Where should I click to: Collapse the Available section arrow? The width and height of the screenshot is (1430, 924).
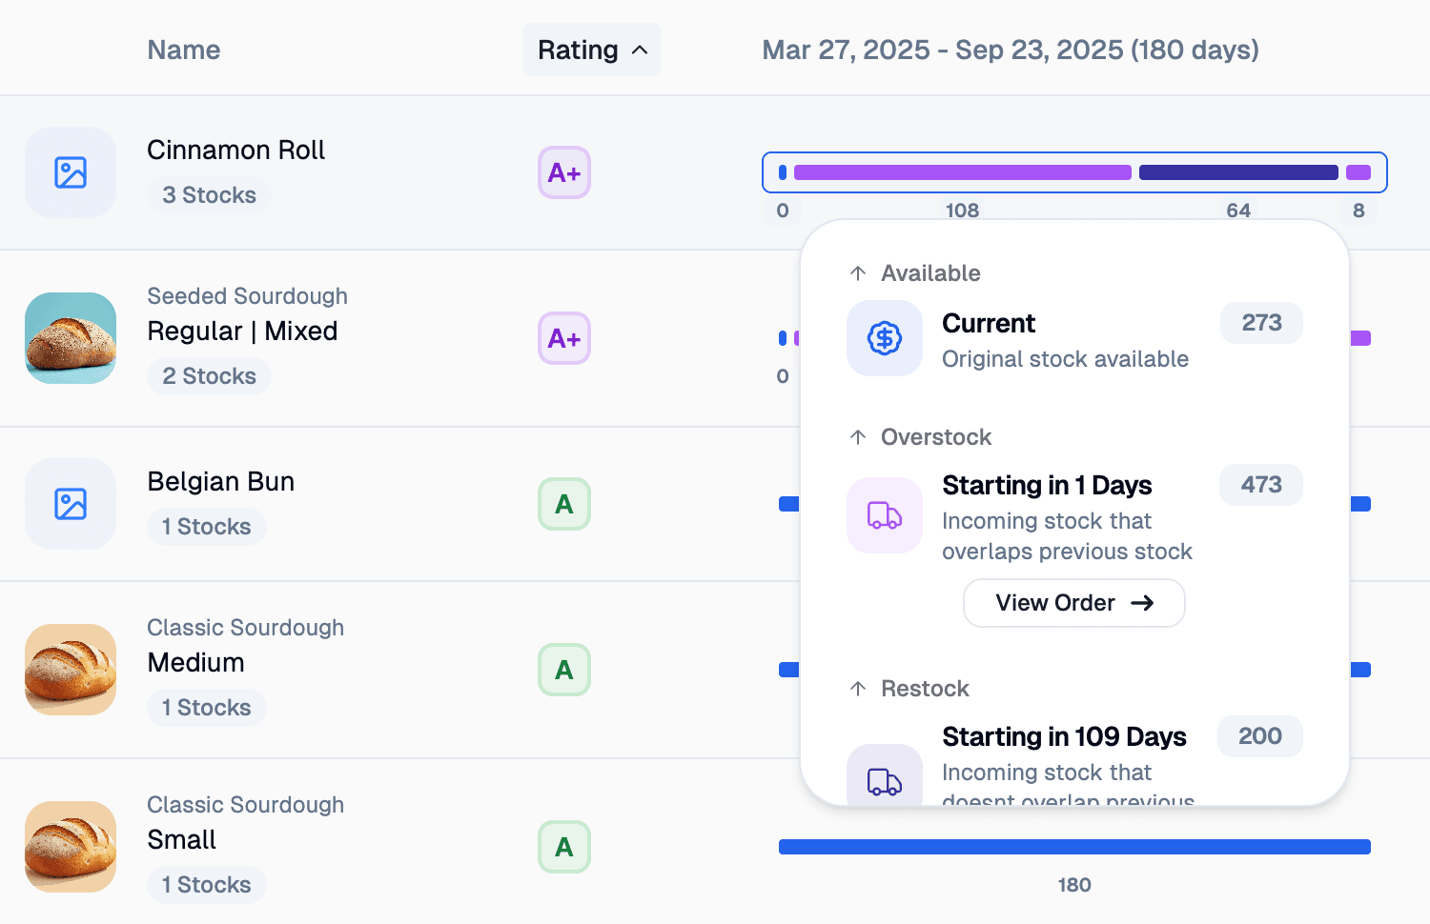click(858, 273)
